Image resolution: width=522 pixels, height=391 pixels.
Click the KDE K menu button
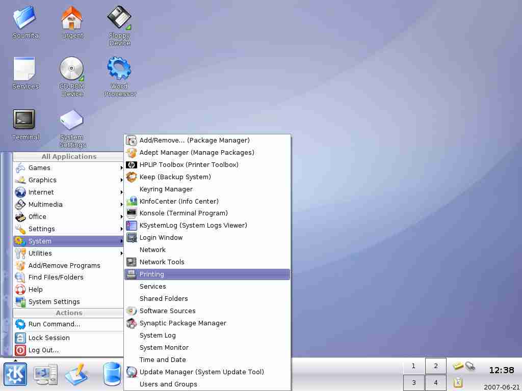pyautogui.click(x=15, y=374)
